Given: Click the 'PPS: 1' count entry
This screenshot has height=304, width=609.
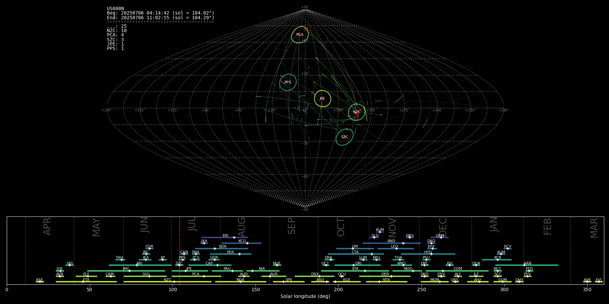Looking at the screenshot, I should 115,49.
